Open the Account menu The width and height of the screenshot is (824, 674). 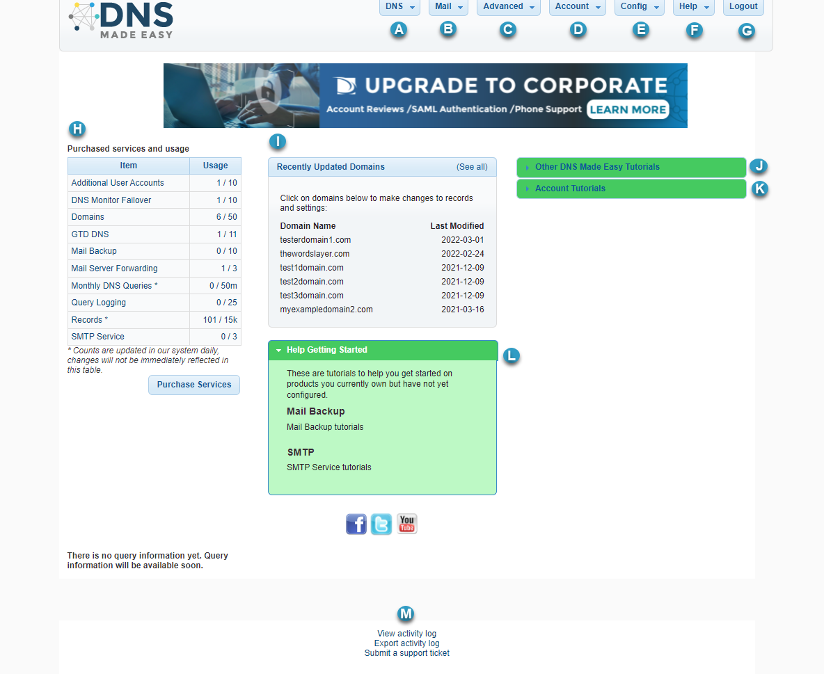coord(577,7)
